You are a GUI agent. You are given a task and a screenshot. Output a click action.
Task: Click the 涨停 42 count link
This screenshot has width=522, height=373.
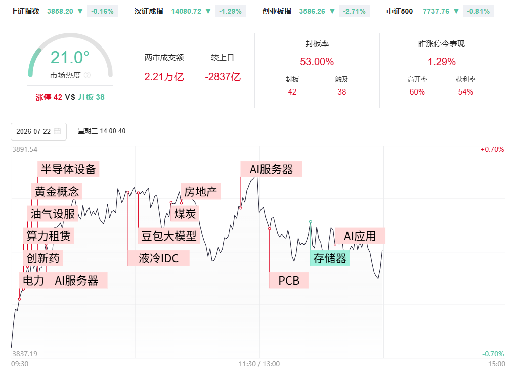tap(49, 97)
